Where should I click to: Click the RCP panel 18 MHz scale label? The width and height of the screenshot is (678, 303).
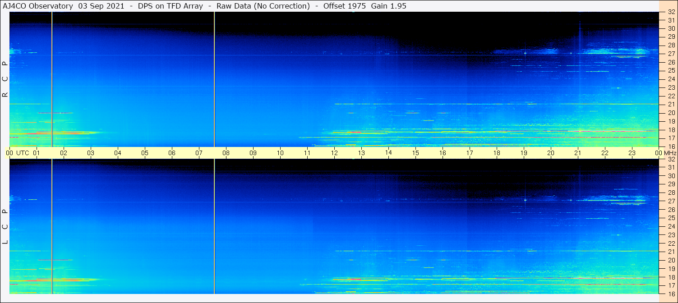click(x=671, y=129)
